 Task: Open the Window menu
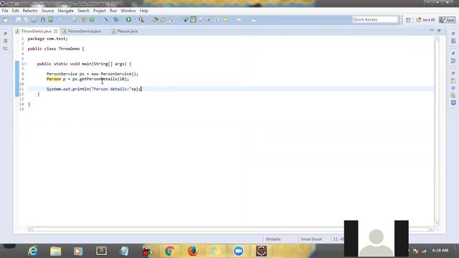click(128, 11)
